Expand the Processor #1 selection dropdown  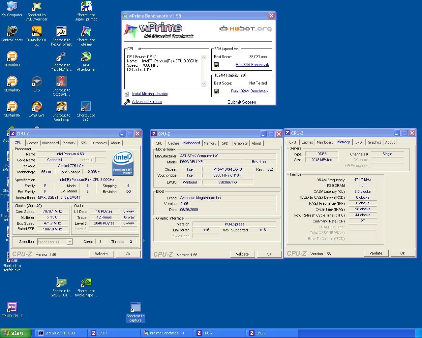(69, 242)
